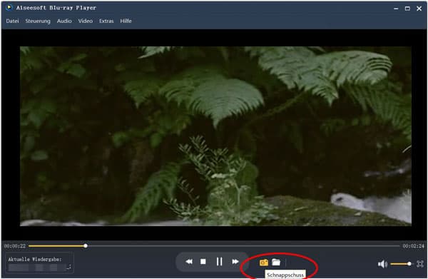The height and width of the screenshot is (279, 428).
Task: Mute the audio via speaker icon
Action: point(382,264)
